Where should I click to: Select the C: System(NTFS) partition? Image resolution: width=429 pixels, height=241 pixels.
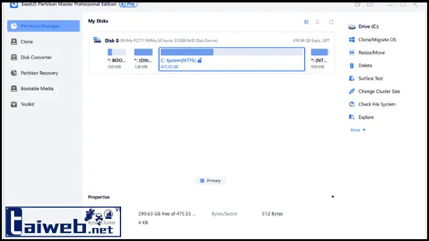232,60
